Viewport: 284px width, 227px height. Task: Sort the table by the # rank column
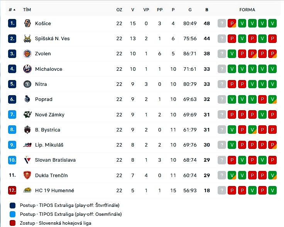coord(12,10)
